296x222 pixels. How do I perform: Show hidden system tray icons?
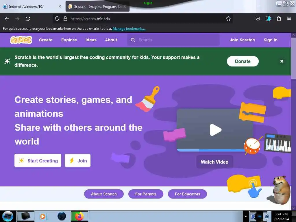(x=246, y=217)
